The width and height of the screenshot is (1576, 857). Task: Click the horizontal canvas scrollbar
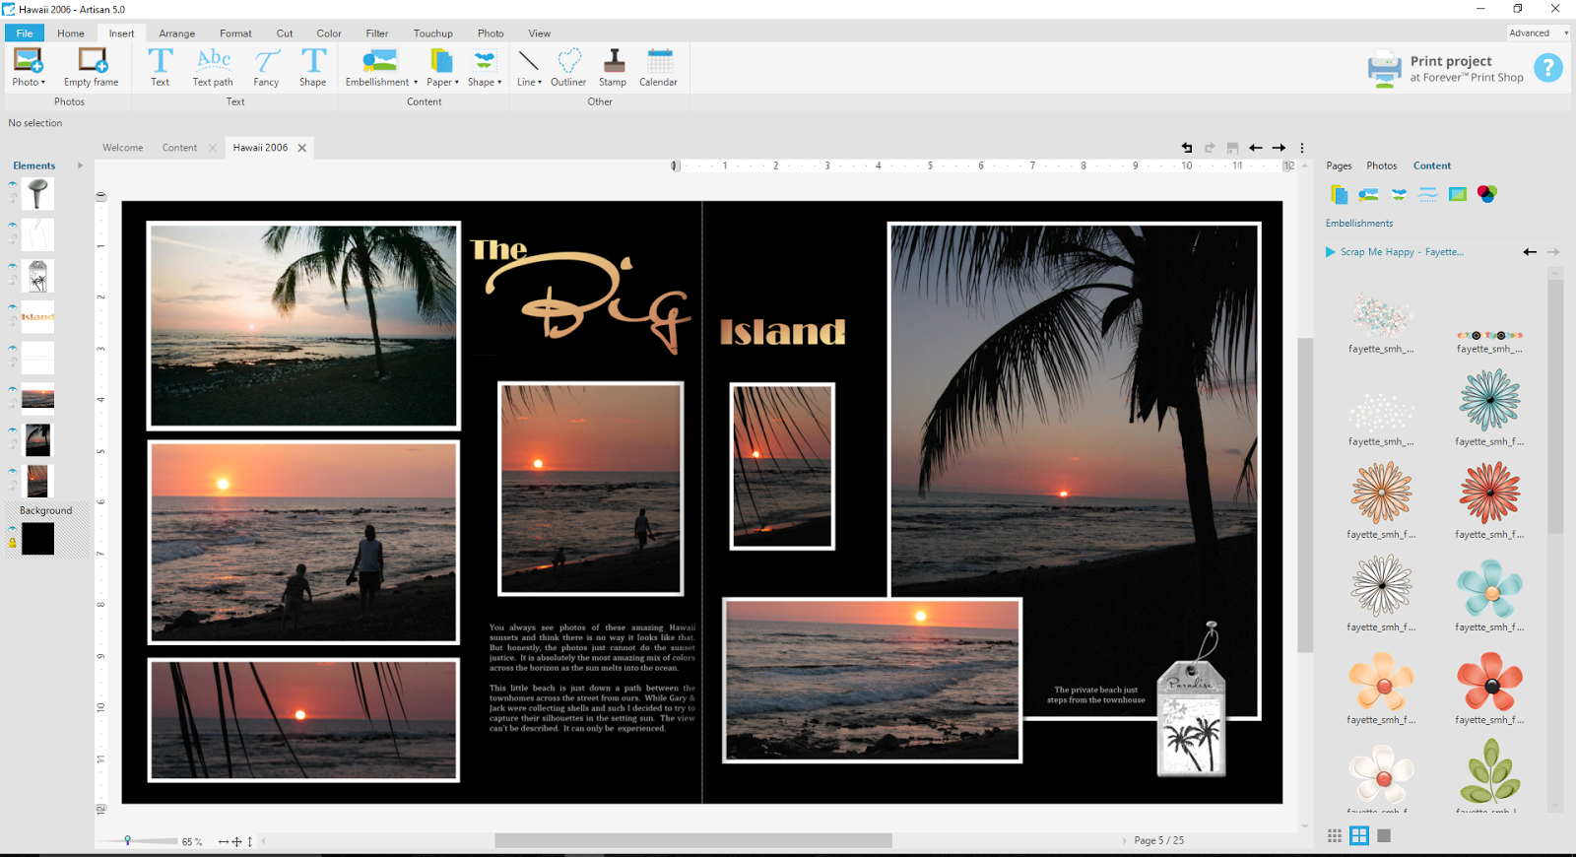point(693,840)
